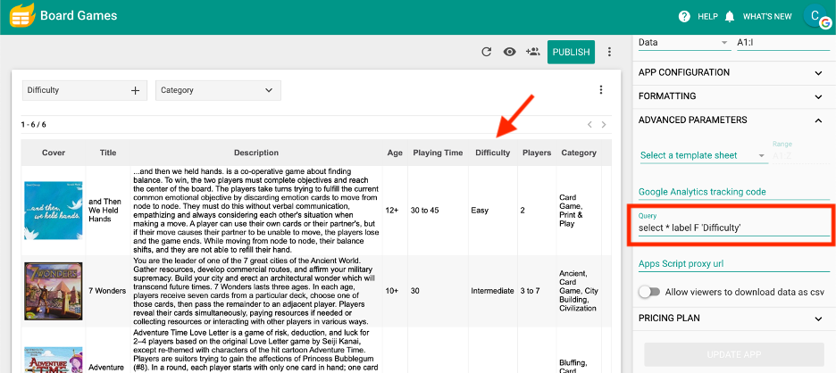Edit the data range A1:I field
Image resolution: width=836 pixels, height=373 pixels.
tap(783, 43)
